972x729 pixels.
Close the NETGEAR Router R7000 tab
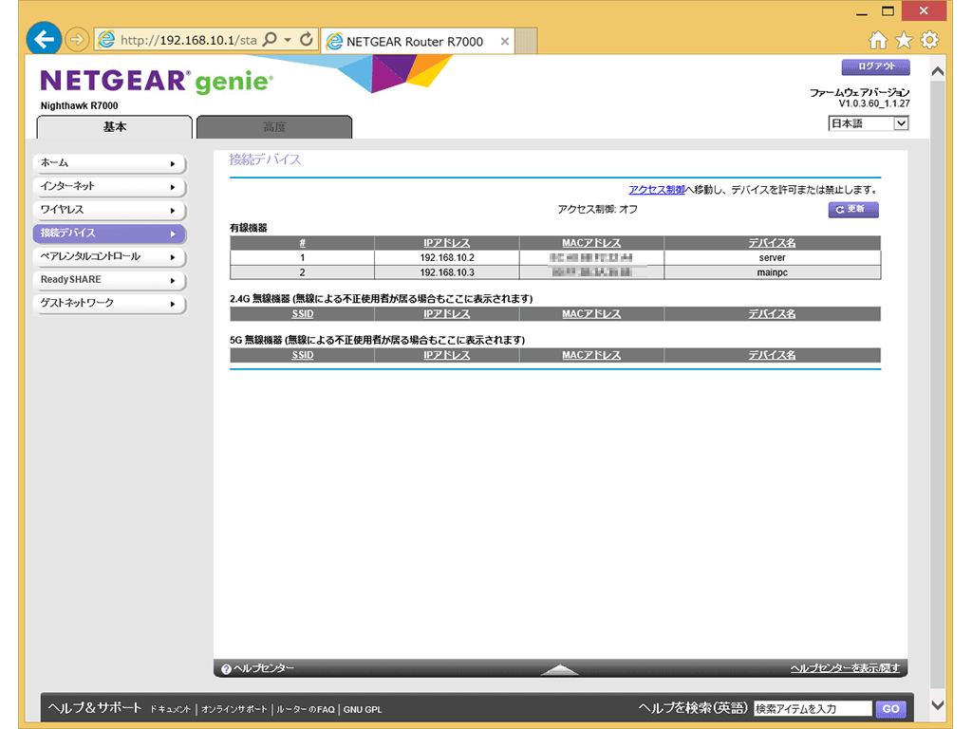point(505,42)
